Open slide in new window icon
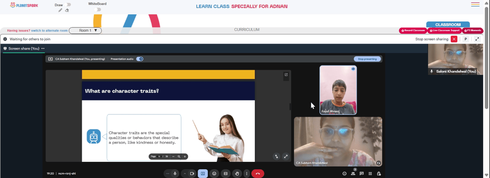Screen dimensions: 490x178 (x=286, y=75)
